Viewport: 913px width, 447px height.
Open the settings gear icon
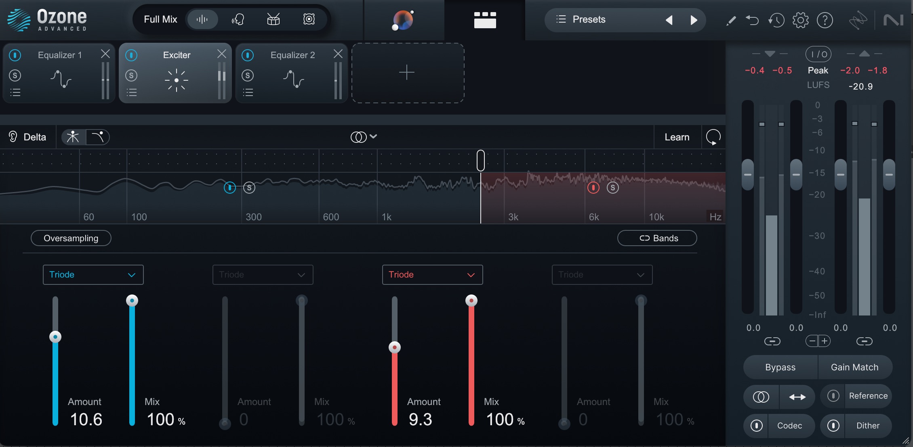click(x=800, y=20)
